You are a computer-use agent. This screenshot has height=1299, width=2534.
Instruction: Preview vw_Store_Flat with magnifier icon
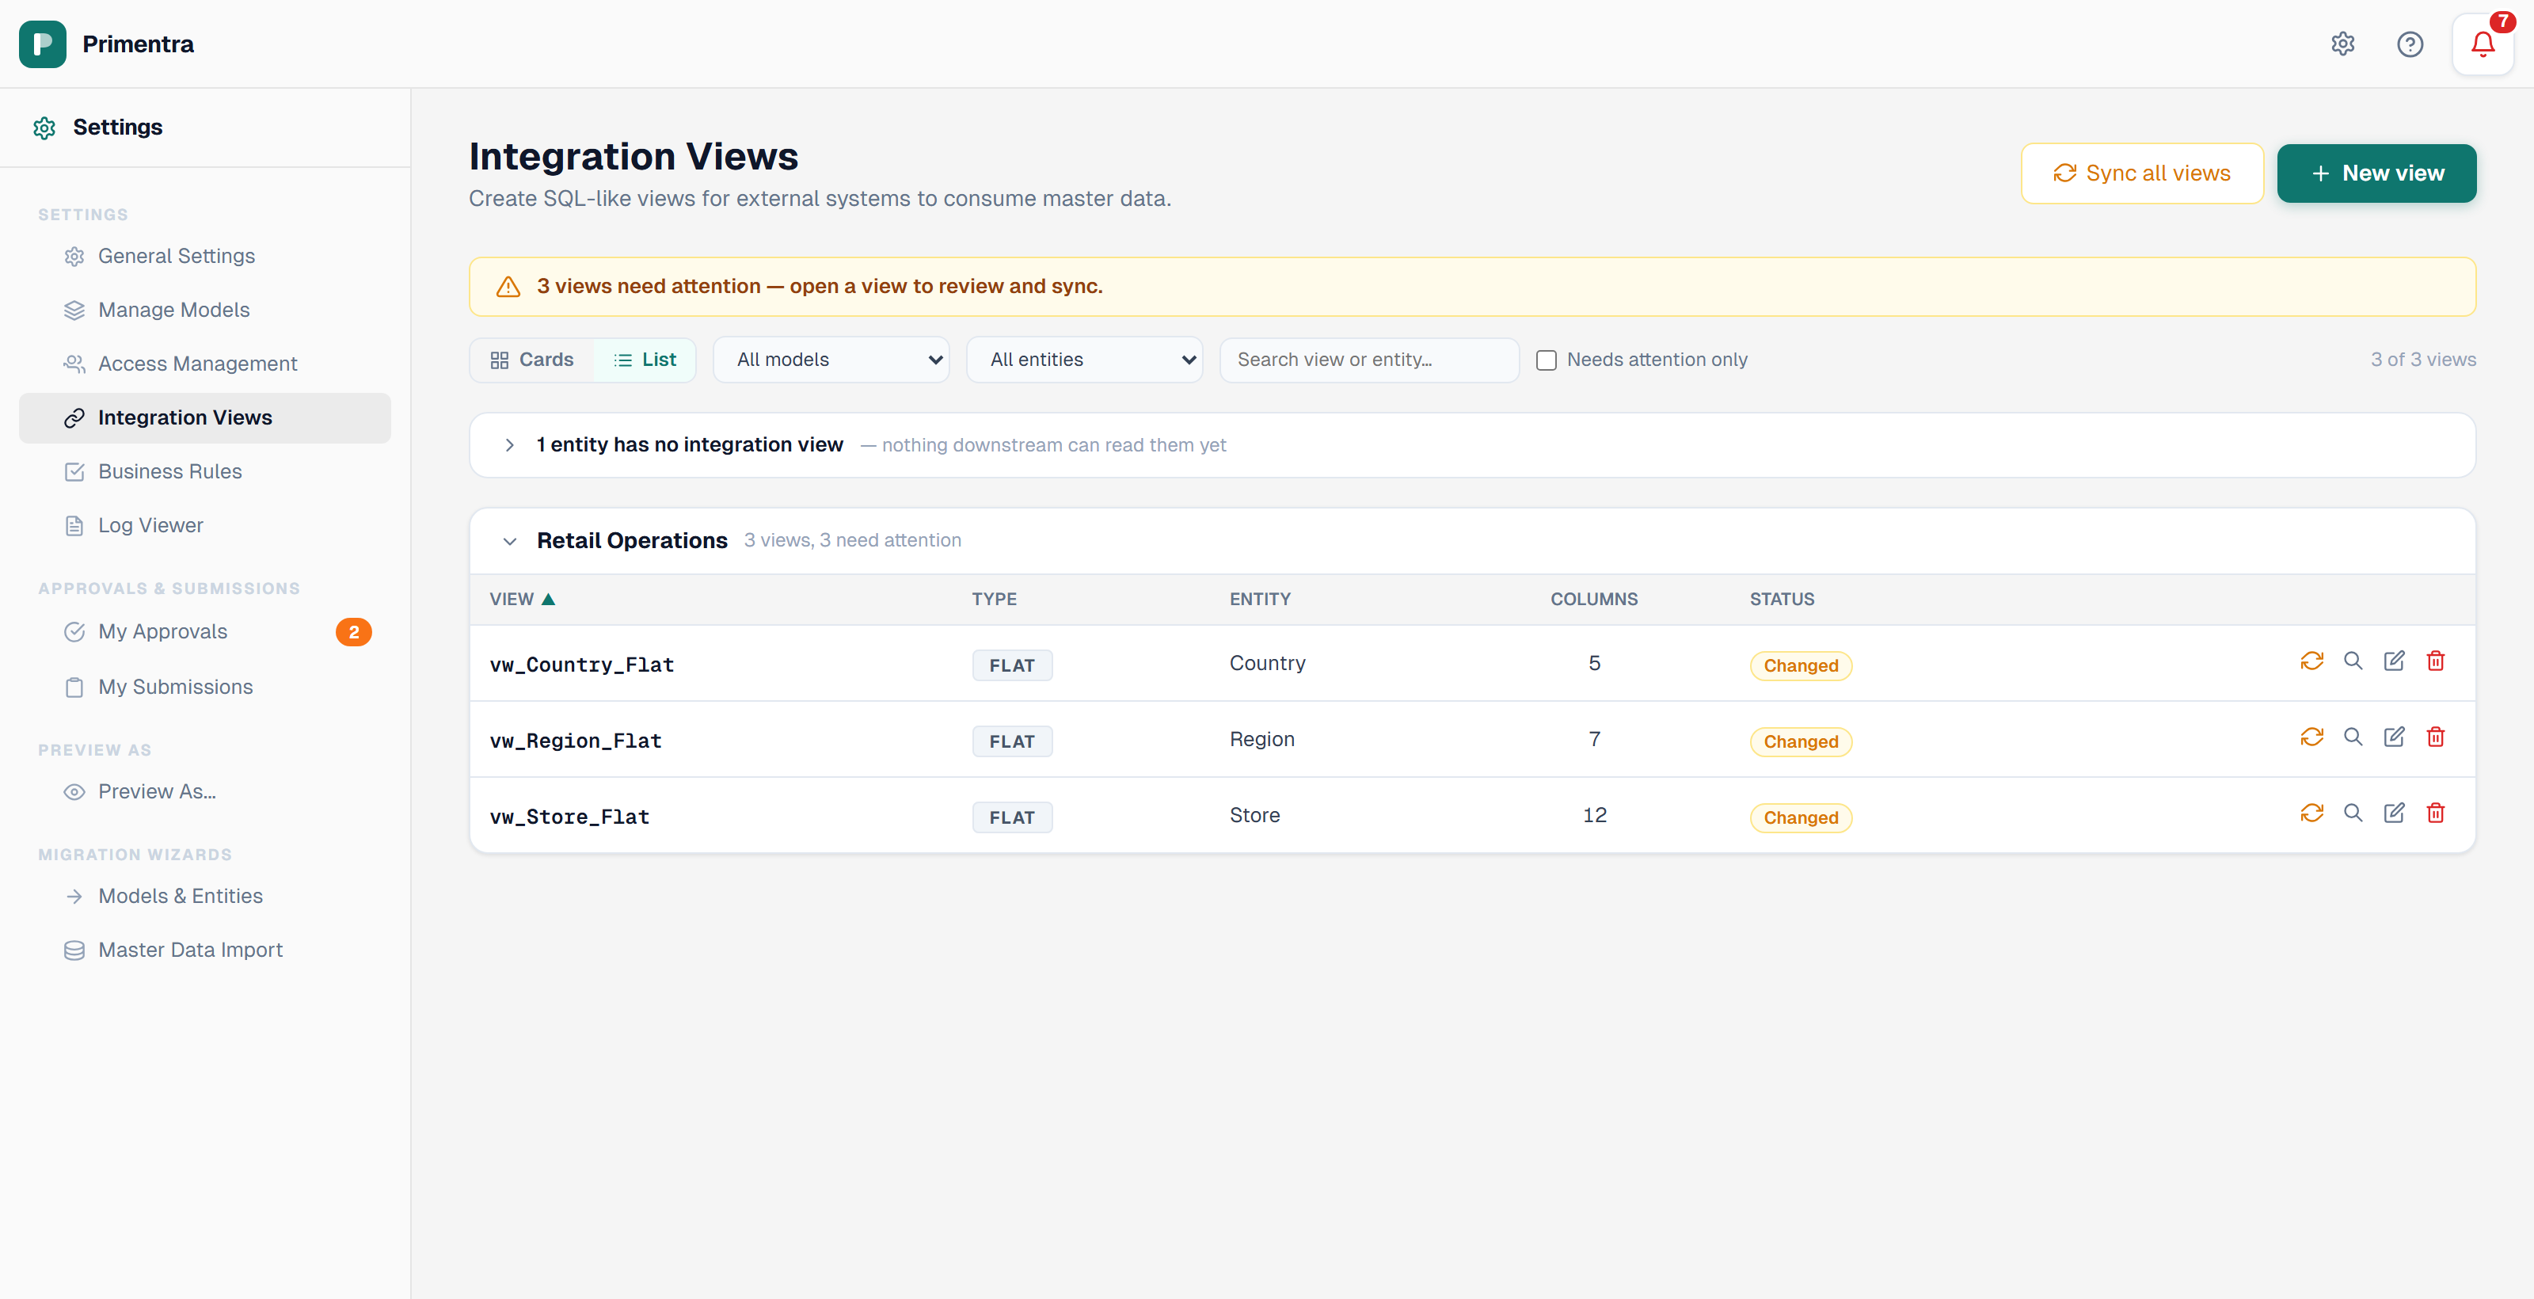coord(2353,813)
